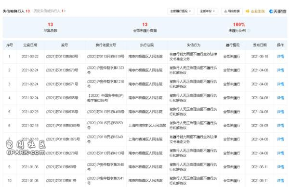Viewport: 289px width, 187px height.
Task: Click basis document (2020)苏0113民初4519号
Action: click(x=105, y=57)
